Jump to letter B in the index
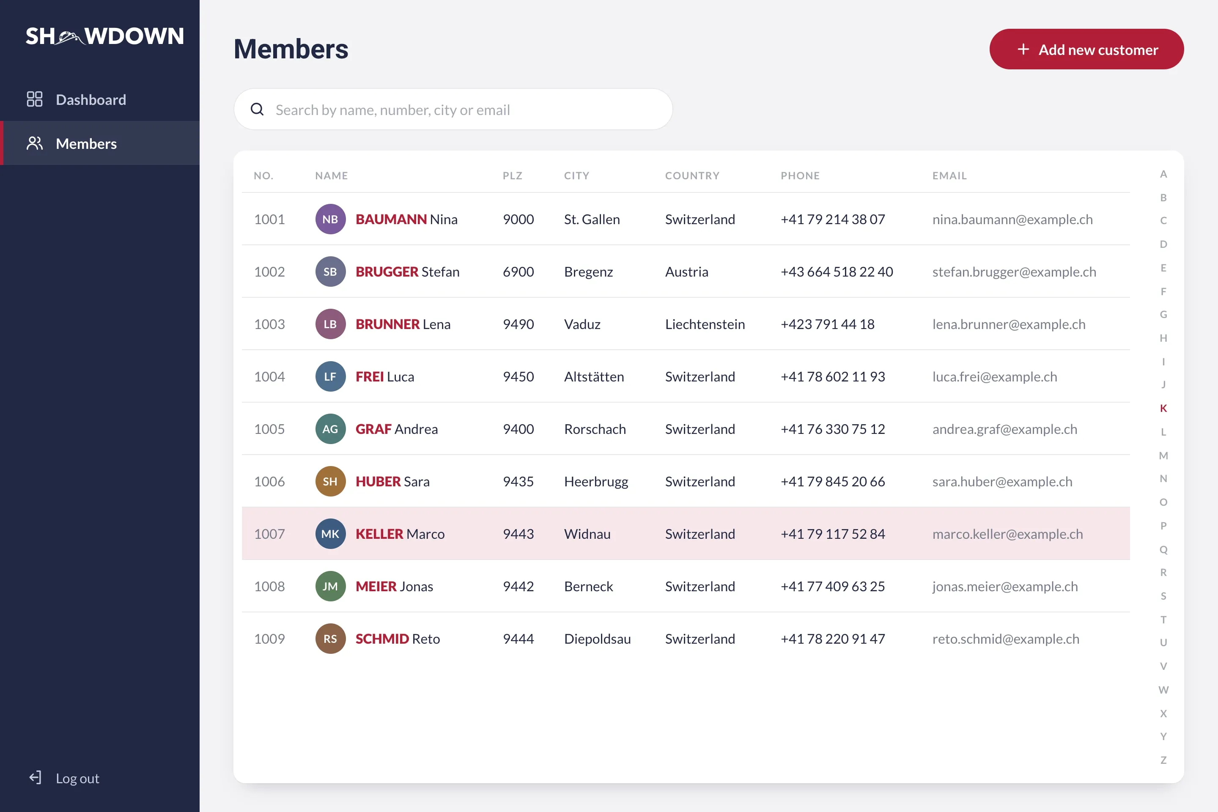The height and width of the screenshot is (812, 1218). point(1163,198)
